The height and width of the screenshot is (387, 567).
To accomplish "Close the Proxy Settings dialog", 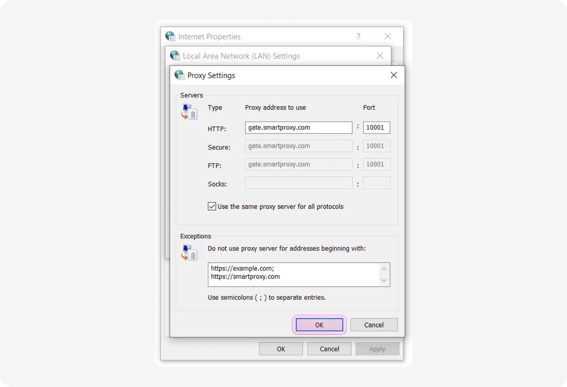I will (x=393, y=75).
